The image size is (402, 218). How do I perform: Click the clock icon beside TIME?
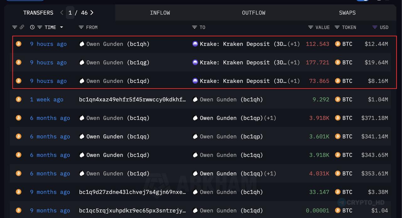(32, 27)
